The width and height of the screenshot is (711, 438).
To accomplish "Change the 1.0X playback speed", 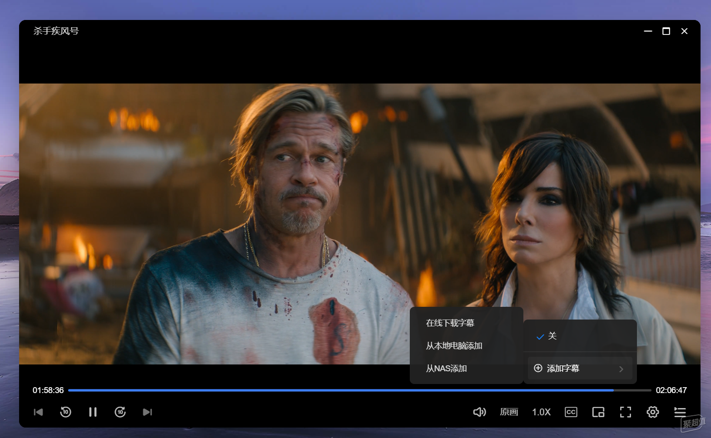I will point(541,412).
